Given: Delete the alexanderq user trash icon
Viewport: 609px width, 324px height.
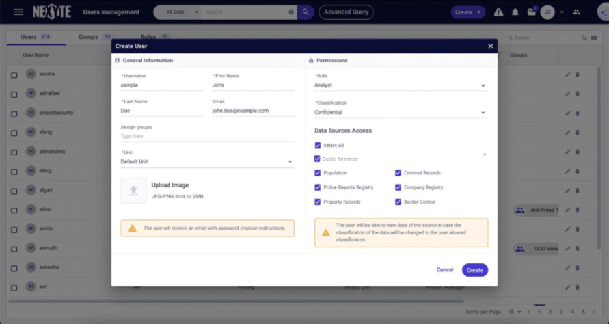Looking at the screenshot, I should pyautogui.click(x=578, y=152).
